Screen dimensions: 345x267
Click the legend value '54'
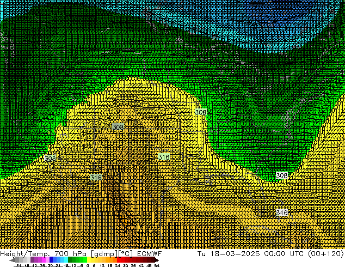pos(157,265)
